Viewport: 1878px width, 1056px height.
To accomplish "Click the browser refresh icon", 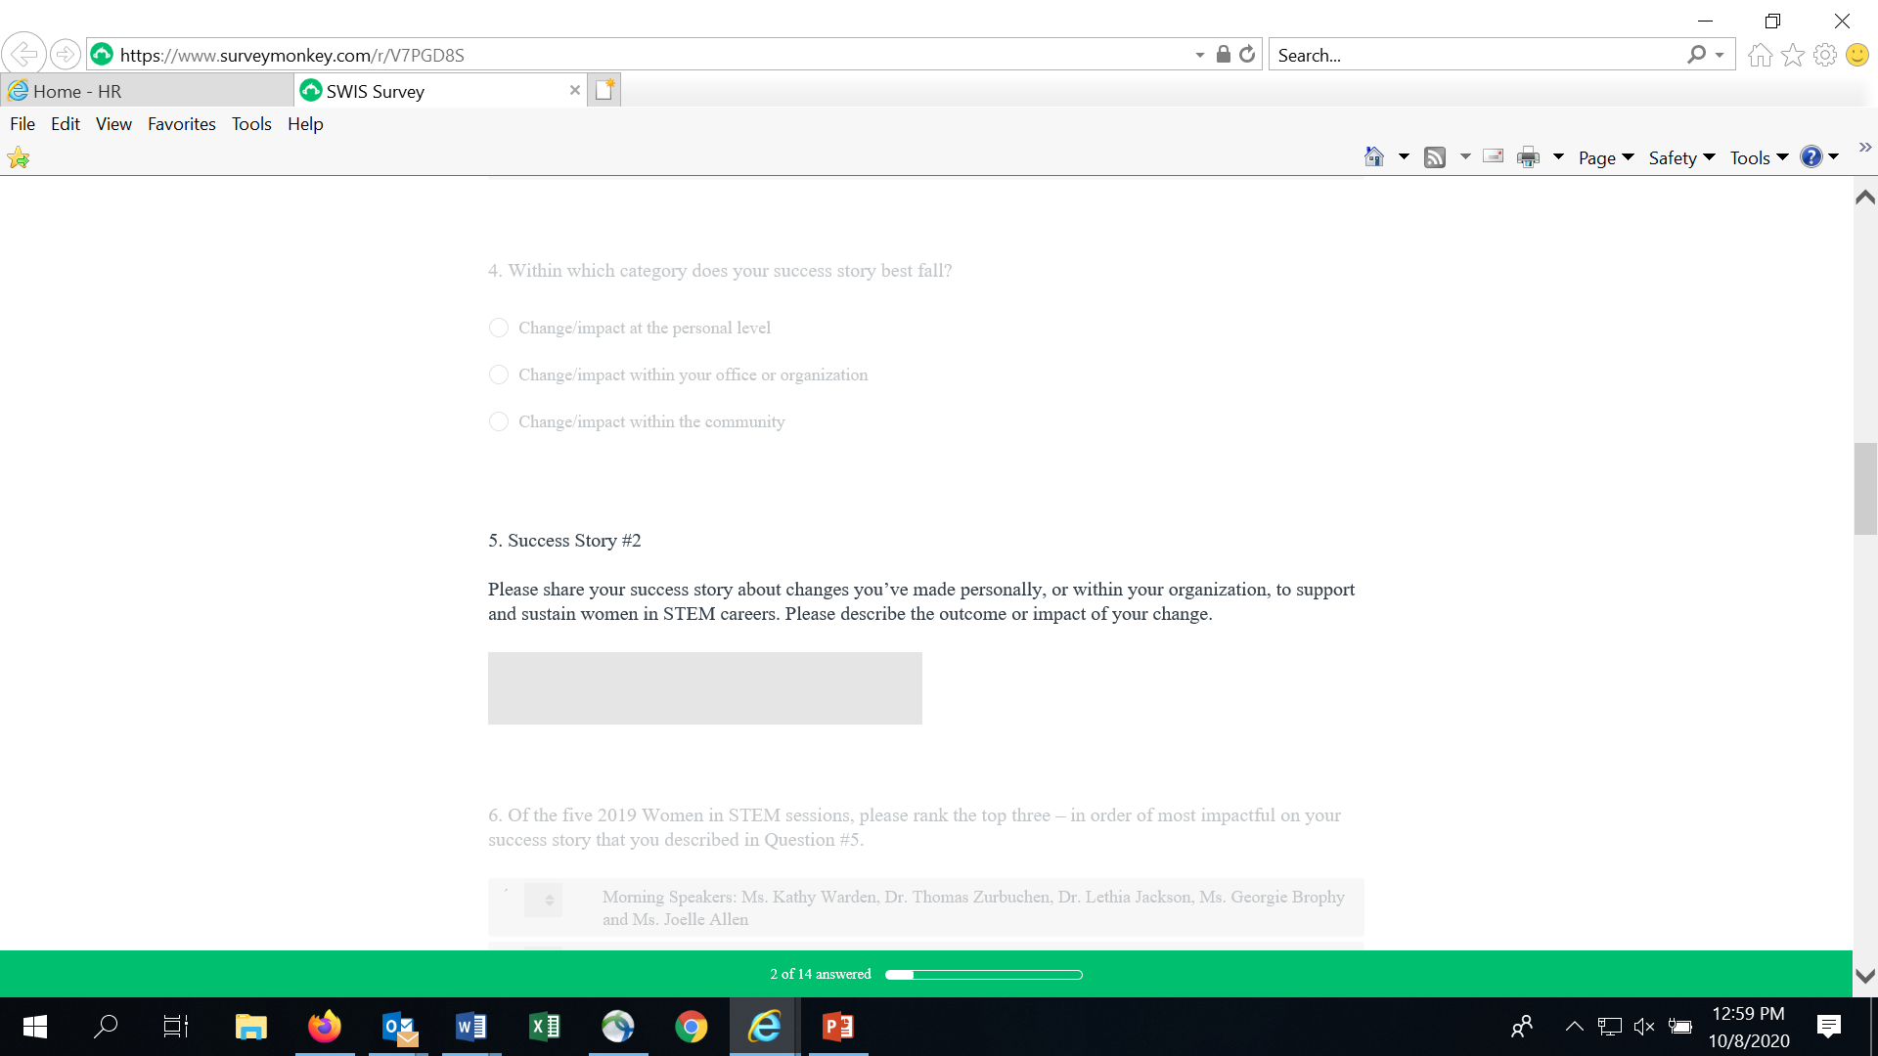I will [1247, 55].
